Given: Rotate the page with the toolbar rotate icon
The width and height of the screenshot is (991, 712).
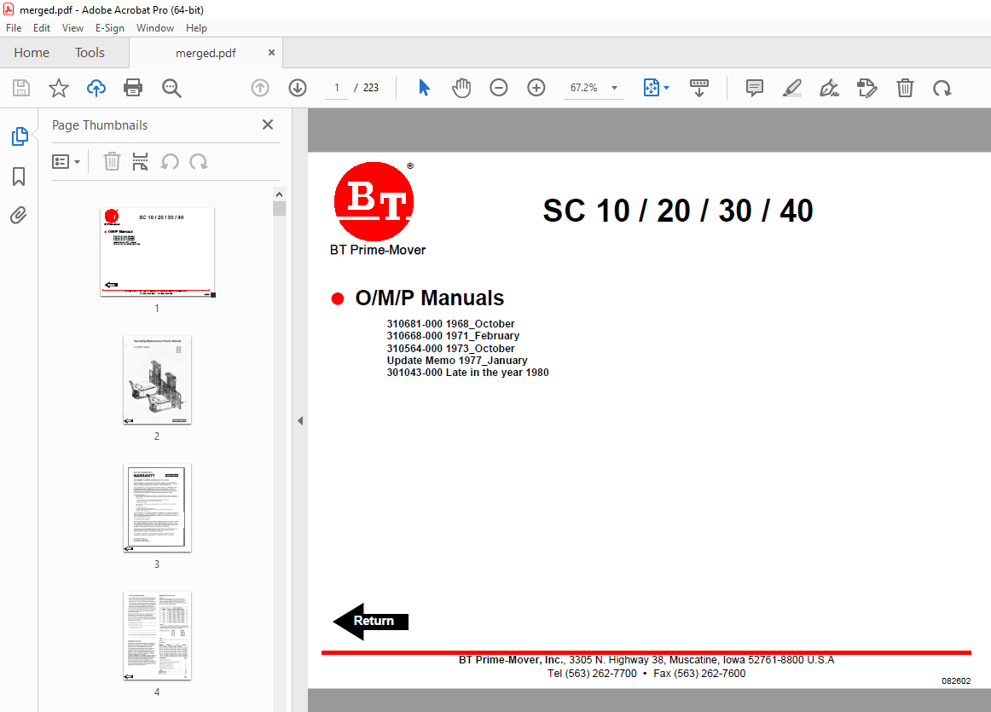Looking at the screenshot, I should 942,88.
